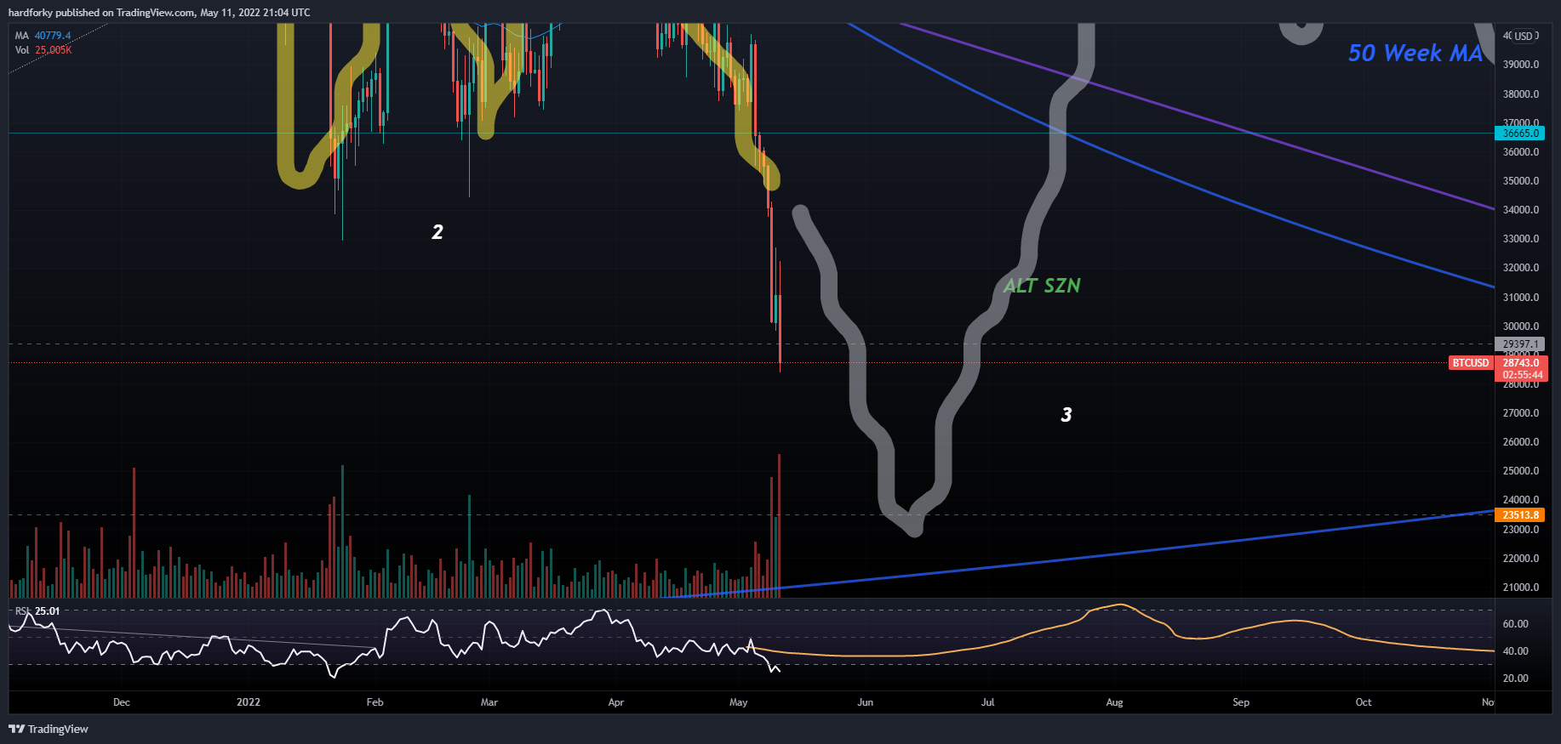The width and height of the screenshot is (1561, 744).
Task: Click the BTCUSD red price tag
Action: tap(1471, 363)
